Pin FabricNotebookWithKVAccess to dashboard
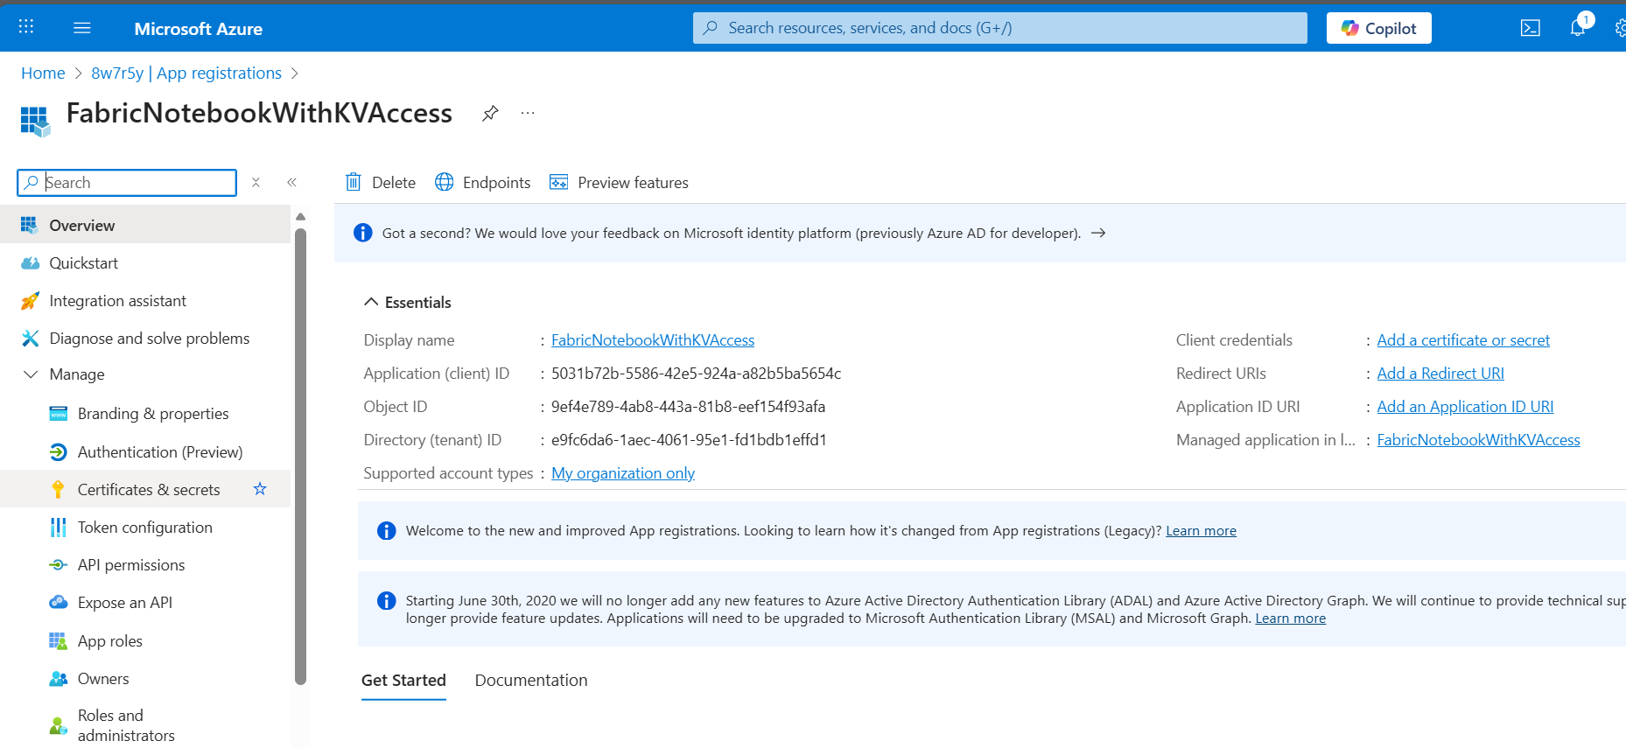Image resolution: width=1626 pixels, height=748 pixels. pyautogui.click(x=490, y=113)
